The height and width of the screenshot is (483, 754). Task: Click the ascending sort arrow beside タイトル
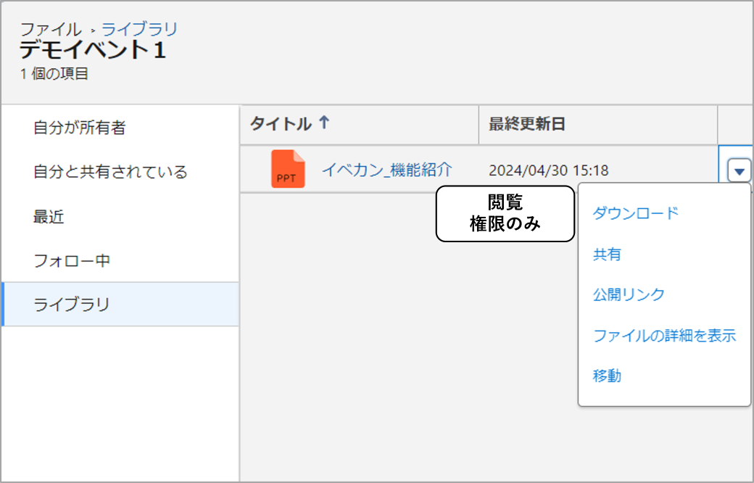click(324, 124)
